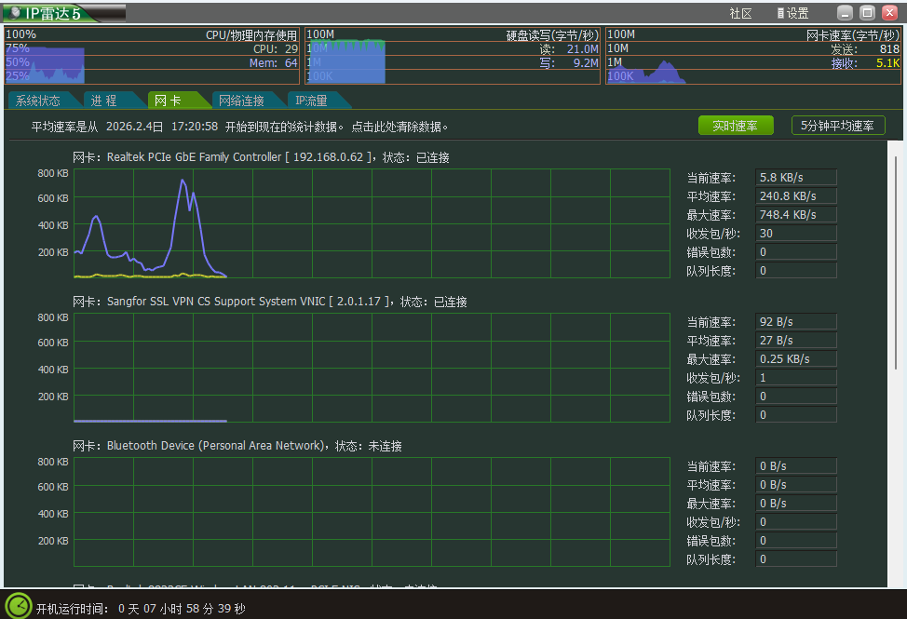Maximize the IP雷达 window
This screenshot has height=619, width=907.
click(x=867, y=13)
